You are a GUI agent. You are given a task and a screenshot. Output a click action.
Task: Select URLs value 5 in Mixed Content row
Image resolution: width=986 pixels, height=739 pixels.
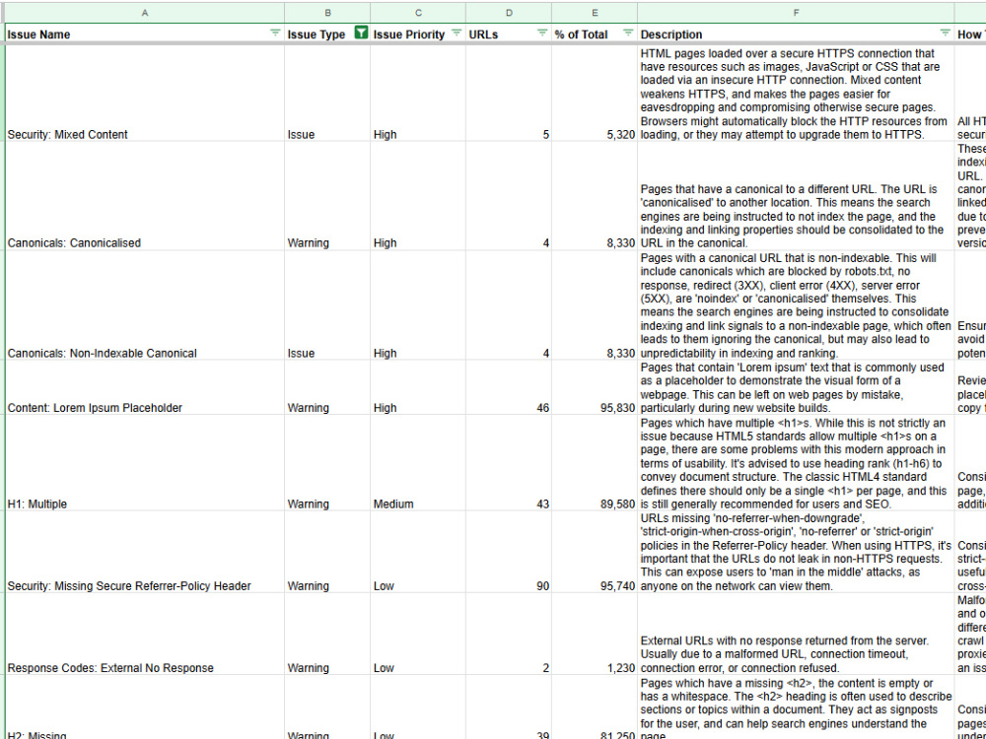[509, 93]
